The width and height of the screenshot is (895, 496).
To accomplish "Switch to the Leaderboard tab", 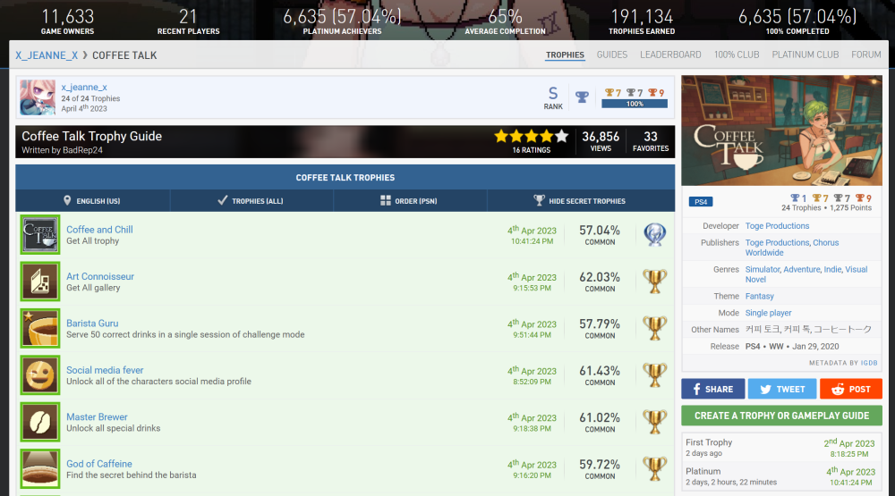I will click(670, 55).
